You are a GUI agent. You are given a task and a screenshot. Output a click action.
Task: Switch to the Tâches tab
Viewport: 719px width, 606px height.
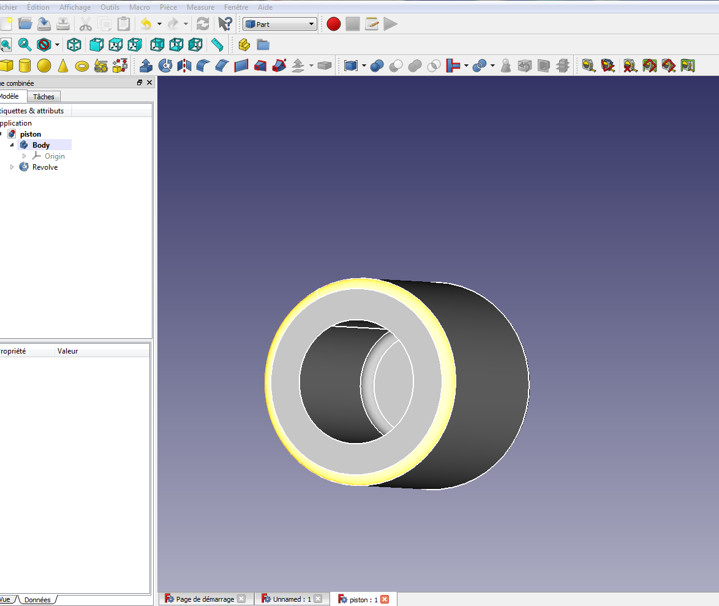click(43, 96)
